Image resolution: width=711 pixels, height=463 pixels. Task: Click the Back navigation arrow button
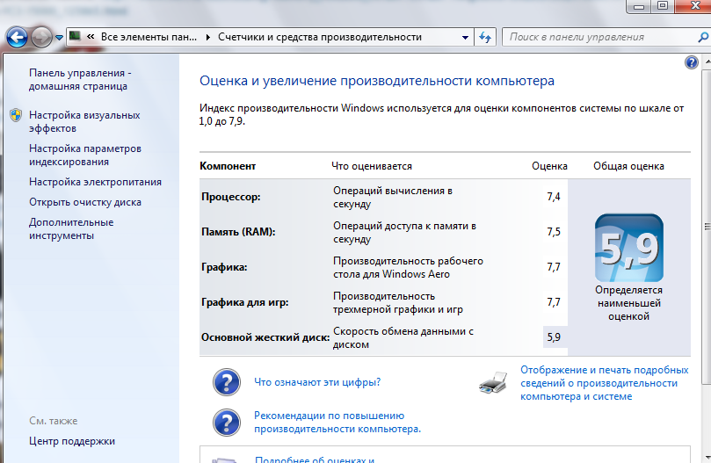pos(17,38)
